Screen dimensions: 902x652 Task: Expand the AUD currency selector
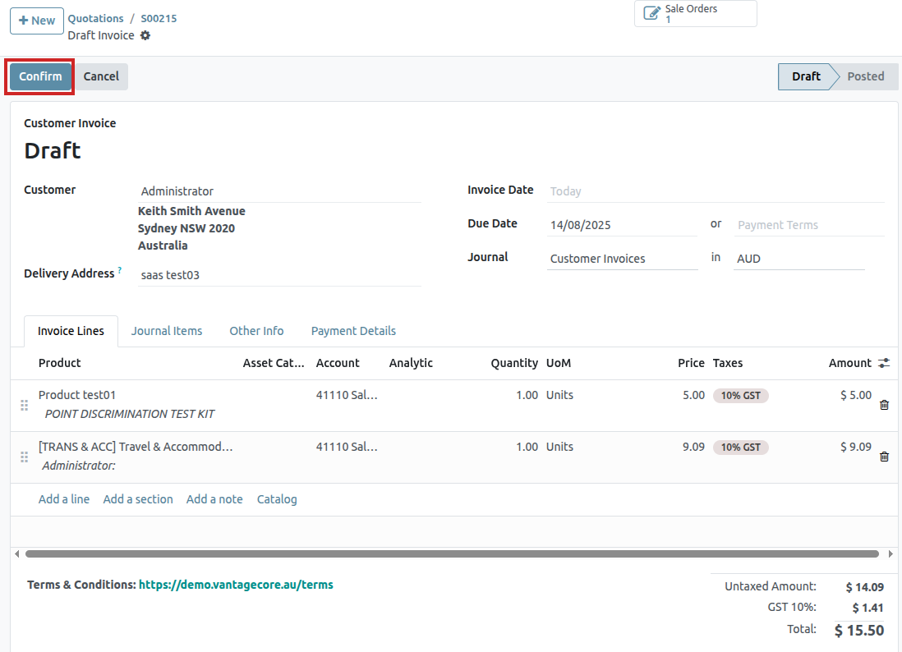798,259
